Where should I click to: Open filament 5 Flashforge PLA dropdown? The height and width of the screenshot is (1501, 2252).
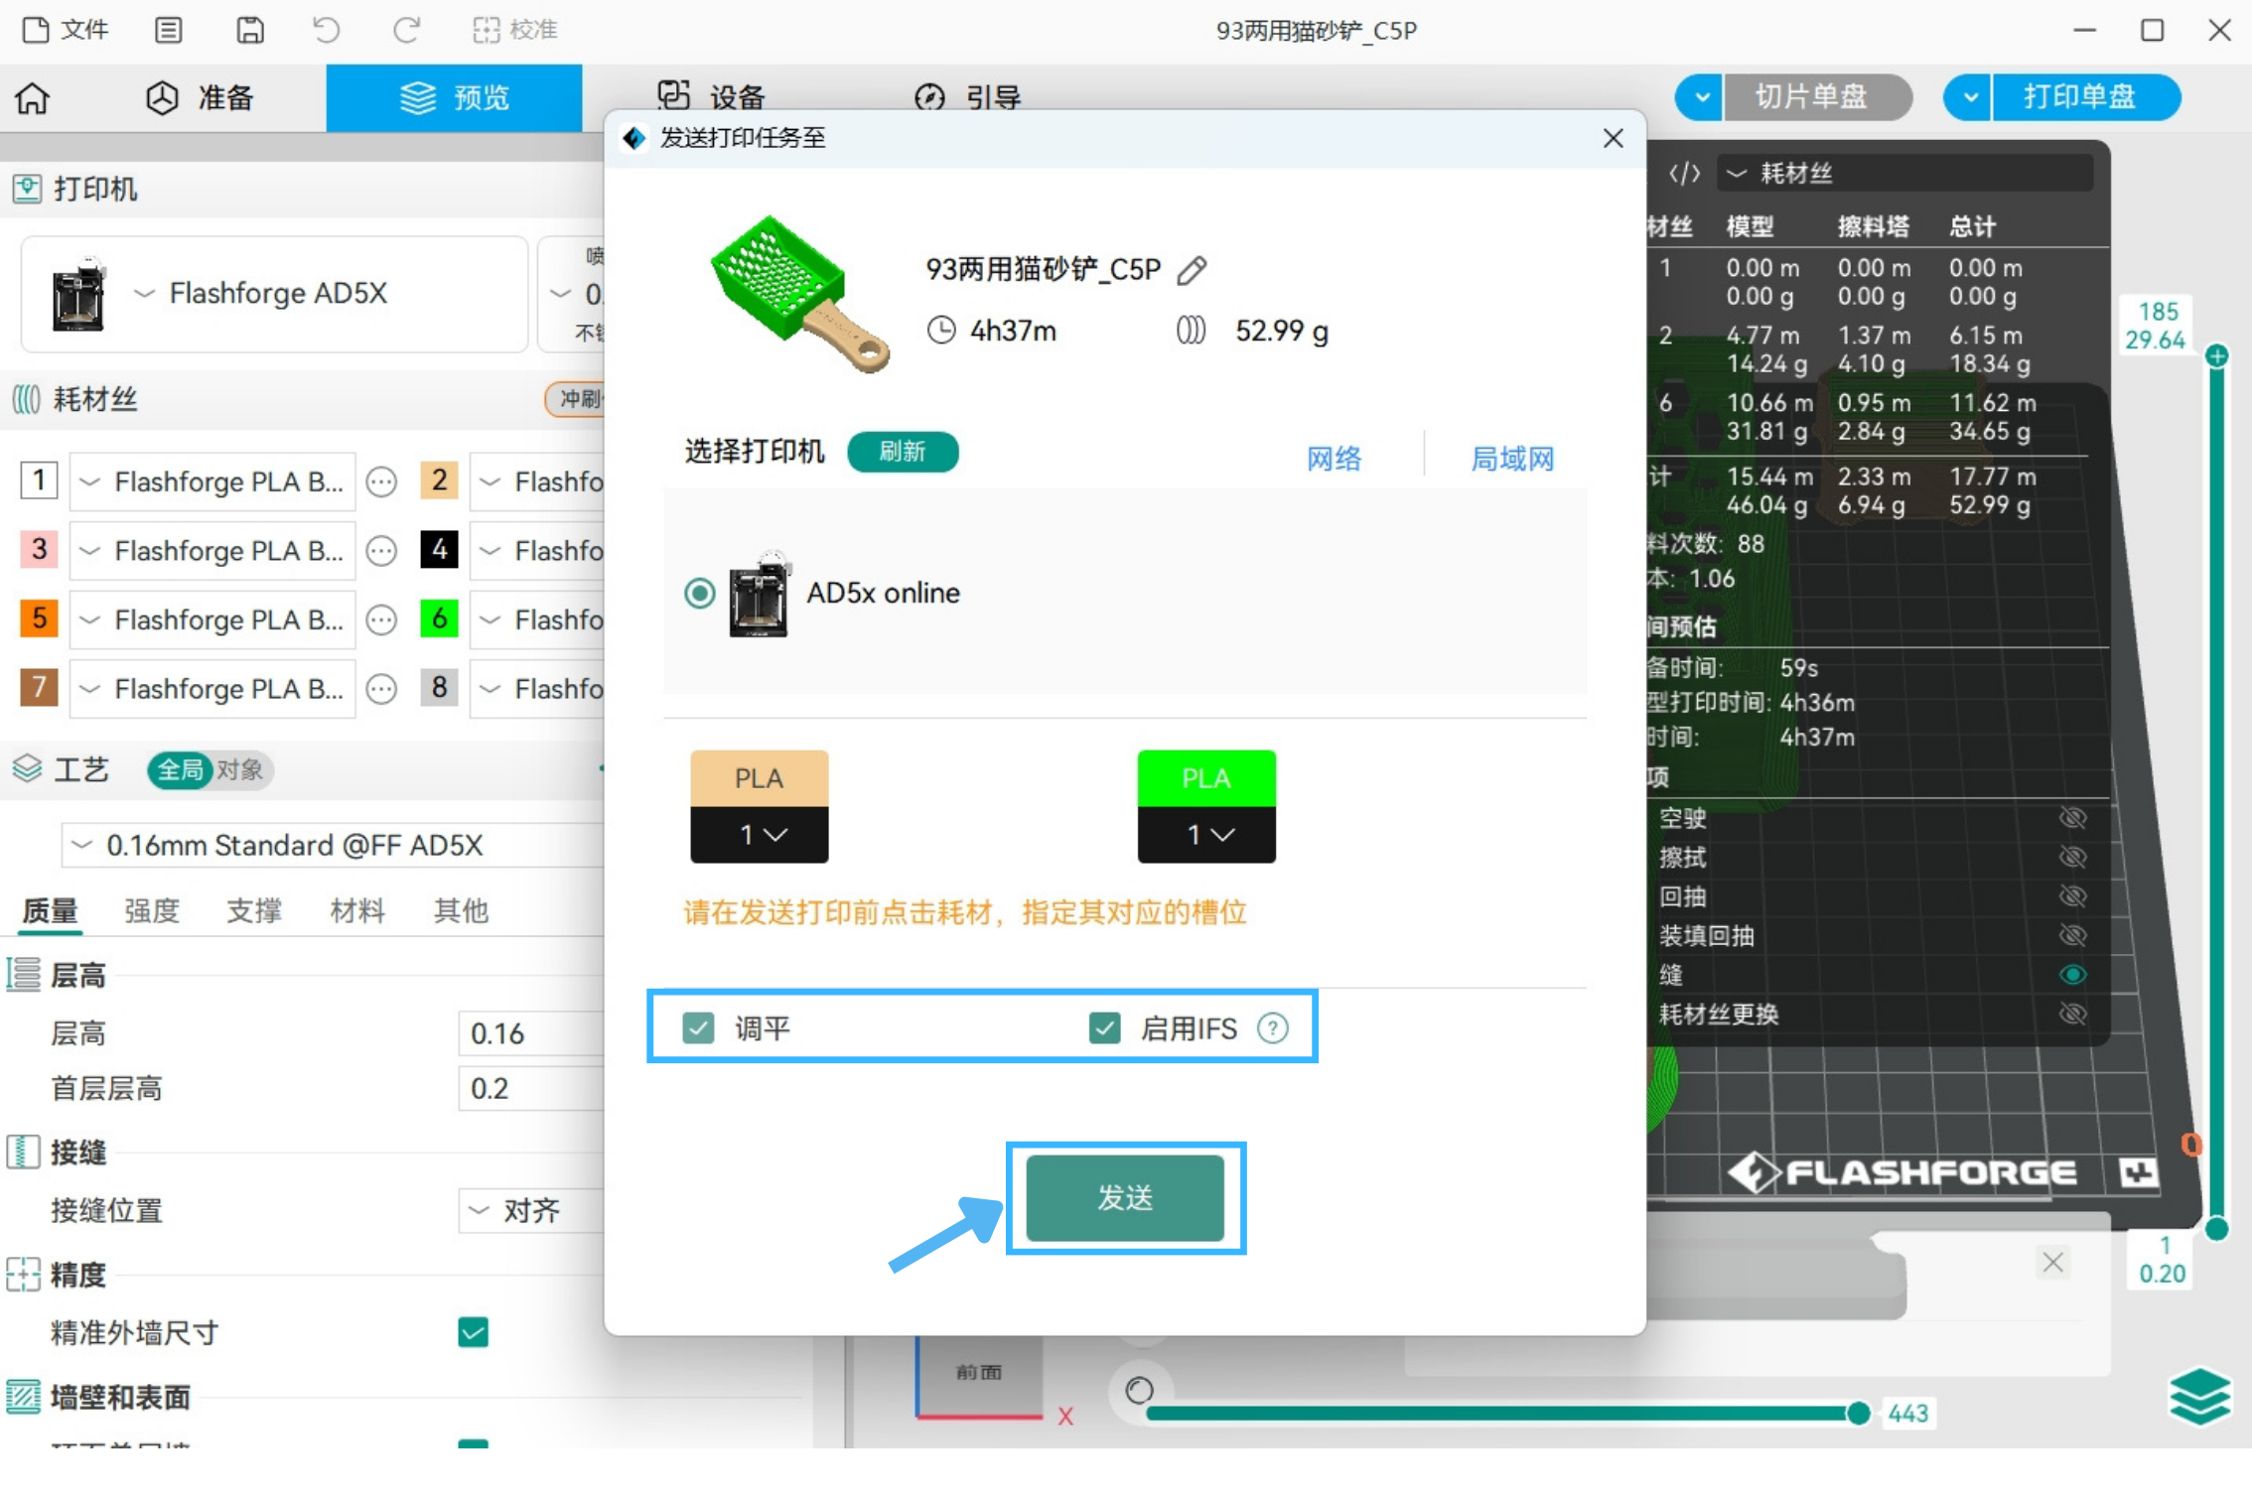(x=212, y=620)
